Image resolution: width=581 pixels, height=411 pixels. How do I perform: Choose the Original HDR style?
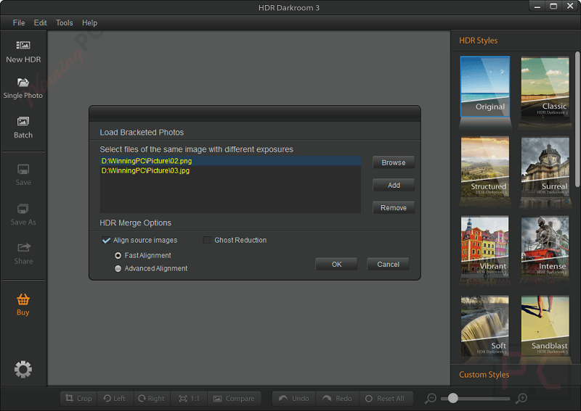coord(485,86)
